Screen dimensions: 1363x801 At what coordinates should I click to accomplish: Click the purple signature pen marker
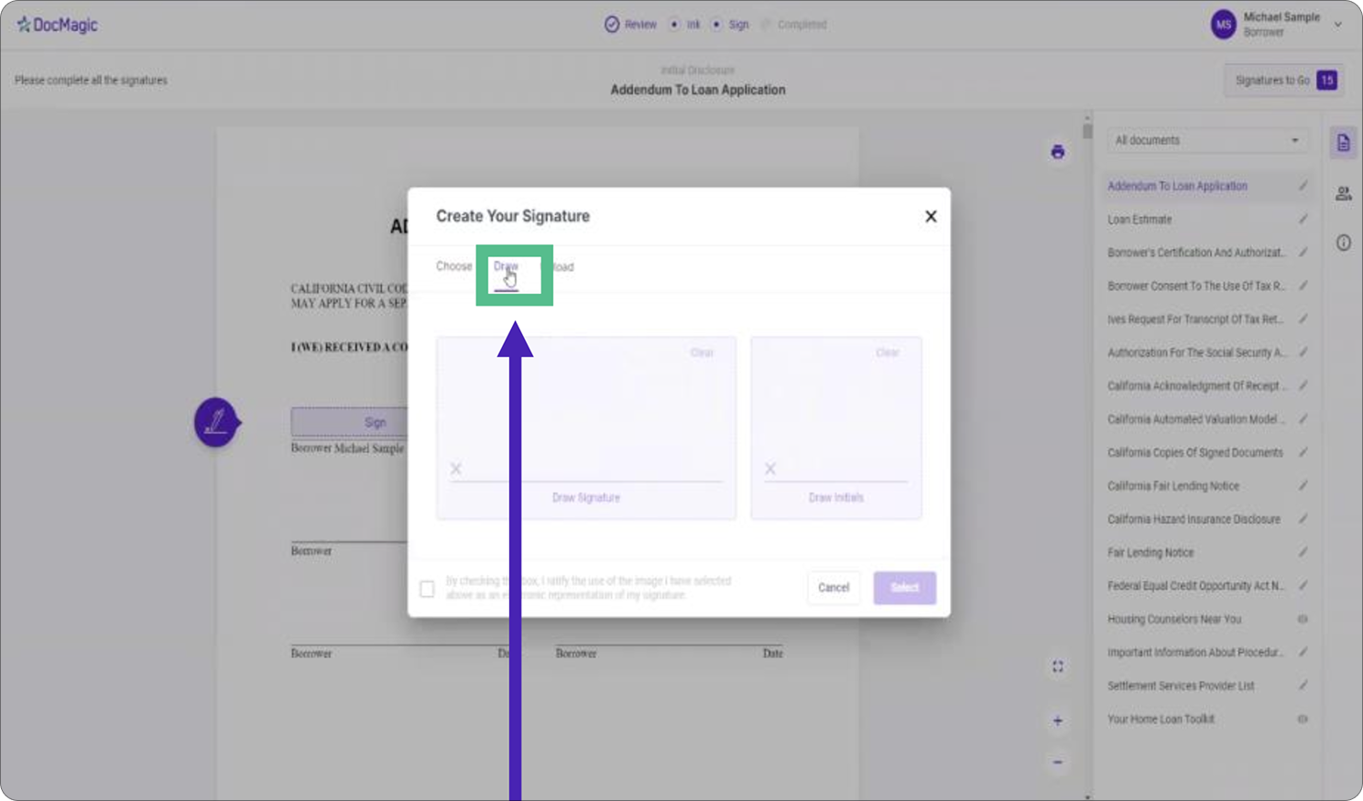pyautogui.click(x=216, y=422)
